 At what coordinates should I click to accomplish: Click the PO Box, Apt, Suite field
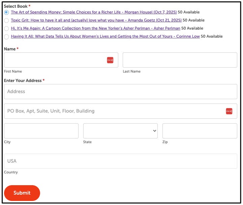121,111
